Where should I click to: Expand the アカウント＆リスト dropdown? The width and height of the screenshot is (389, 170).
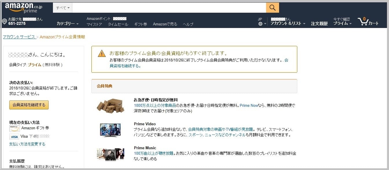288,24
